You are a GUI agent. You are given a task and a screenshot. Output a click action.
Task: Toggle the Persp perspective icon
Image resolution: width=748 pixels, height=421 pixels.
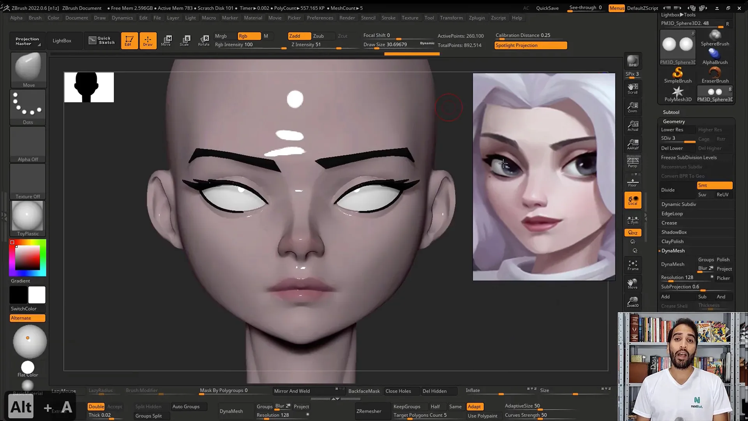click(x=633, y=162)
